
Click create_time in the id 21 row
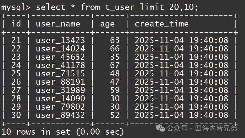click(x=181, y=40)
